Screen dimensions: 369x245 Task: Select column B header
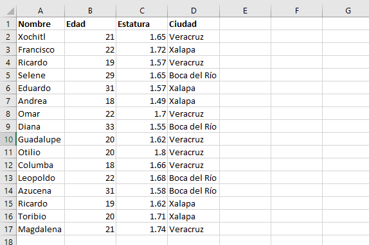point(90,11)
